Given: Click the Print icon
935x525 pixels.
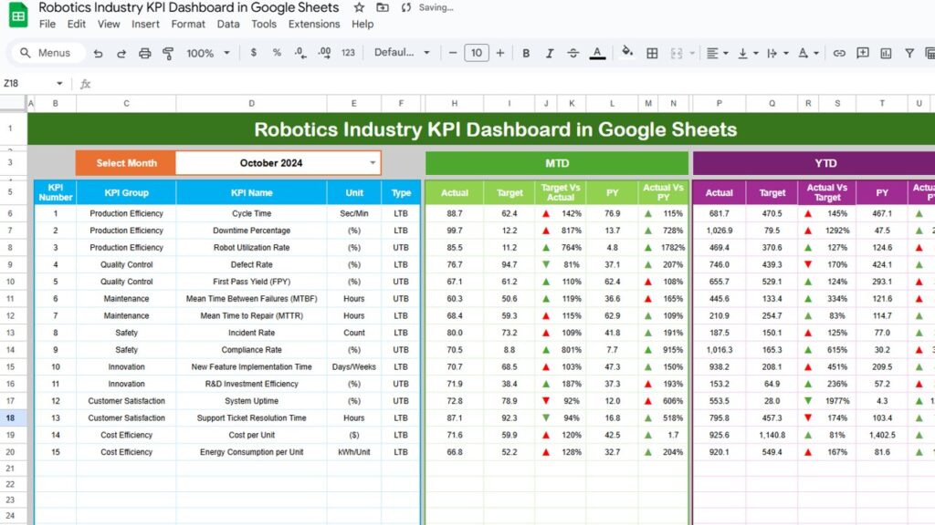Looking at the screenshot, I should click(144, 53).
